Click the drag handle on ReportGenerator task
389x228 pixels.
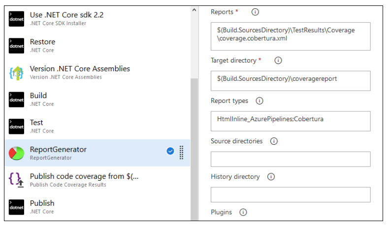pos(181,152)
